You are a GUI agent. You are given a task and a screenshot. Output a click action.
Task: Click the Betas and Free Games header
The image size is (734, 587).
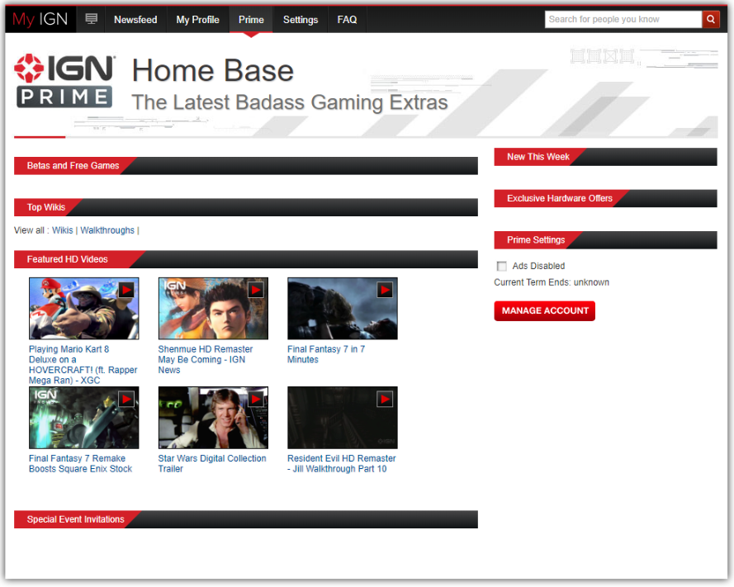(x=246, y=166)
